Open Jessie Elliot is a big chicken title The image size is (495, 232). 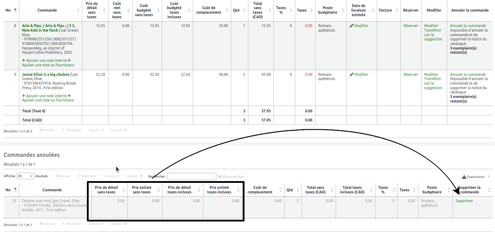pyautogui.click(x=46, y=74)
